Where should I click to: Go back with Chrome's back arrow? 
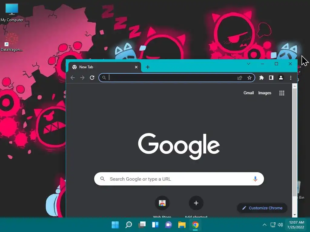[x=73, y=78]
